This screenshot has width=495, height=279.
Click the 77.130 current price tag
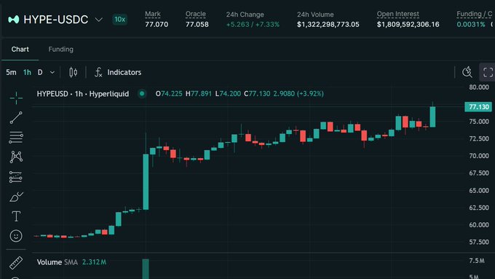point(478,107)
